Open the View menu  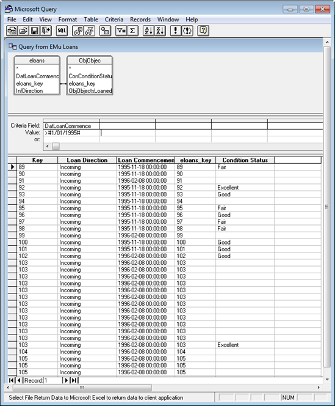coord(46,20)
